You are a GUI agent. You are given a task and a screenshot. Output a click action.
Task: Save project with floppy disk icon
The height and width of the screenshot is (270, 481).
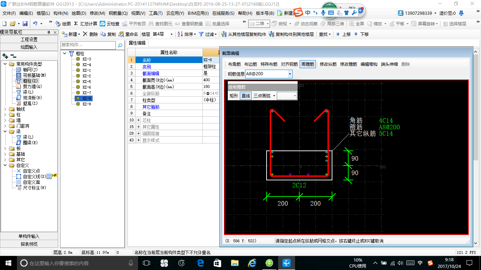pyautogui.click(x=25, y=24)
